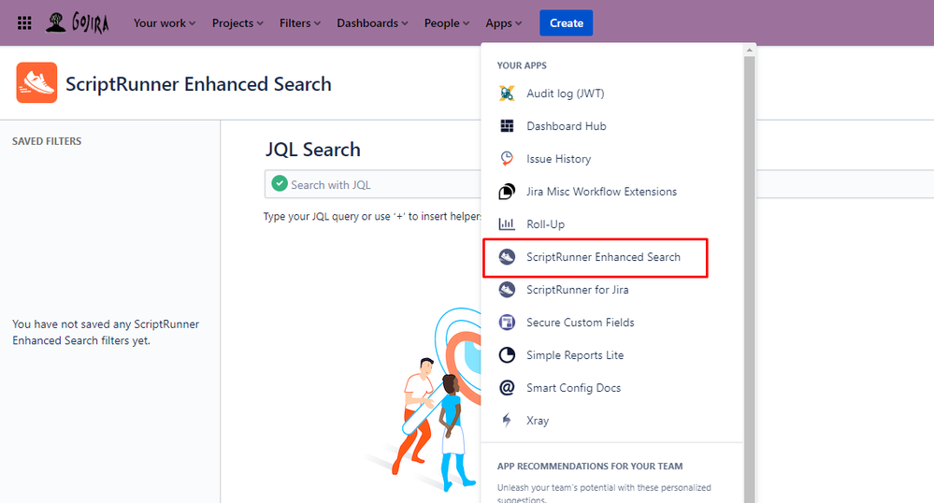Screen dimensions: 934x503
Task: Click the ScriptRunner Enhanced Search menu icon
Action: point(507,257)
